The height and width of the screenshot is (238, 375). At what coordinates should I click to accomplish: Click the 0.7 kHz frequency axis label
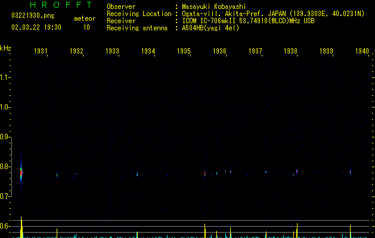coord(5,196)
